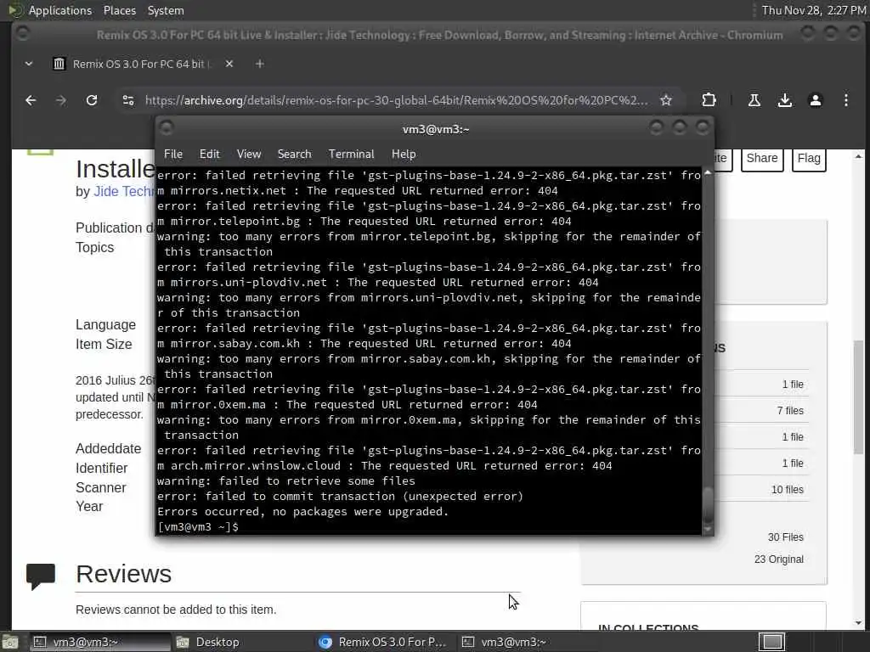
Task: Click the Flag button on archive page
Action: pyautogui.click(x=809, y=159)
